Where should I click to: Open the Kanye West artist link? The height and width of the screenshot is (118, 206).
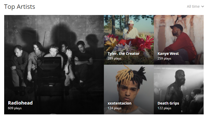pos(168,54)
